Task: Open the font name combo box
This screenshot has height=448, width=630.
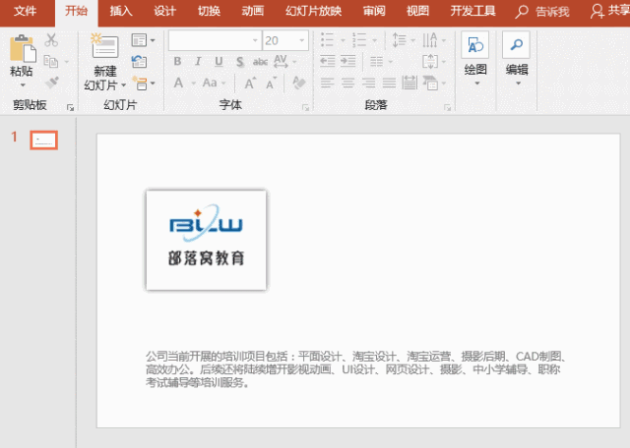Action: point(214,40)
